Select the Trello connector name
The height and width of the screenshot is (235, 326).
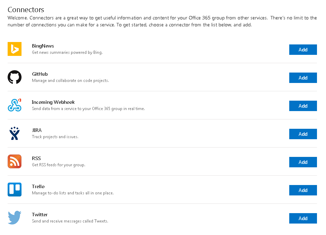[x=38, y=186]
